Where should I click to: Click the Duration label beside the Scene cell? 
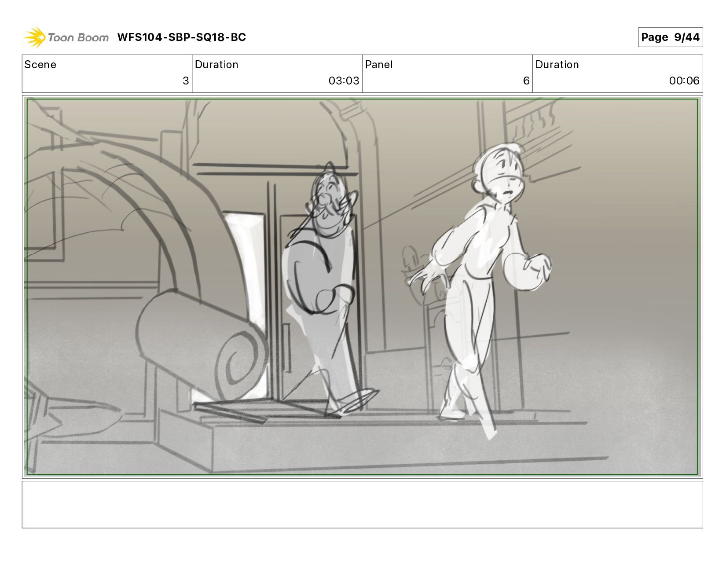(216, 65)
